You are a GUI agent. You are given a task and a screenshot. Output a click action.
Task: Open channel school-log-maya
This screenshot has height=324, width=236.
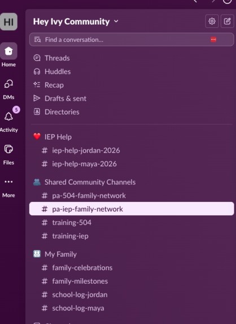[132, 308]
